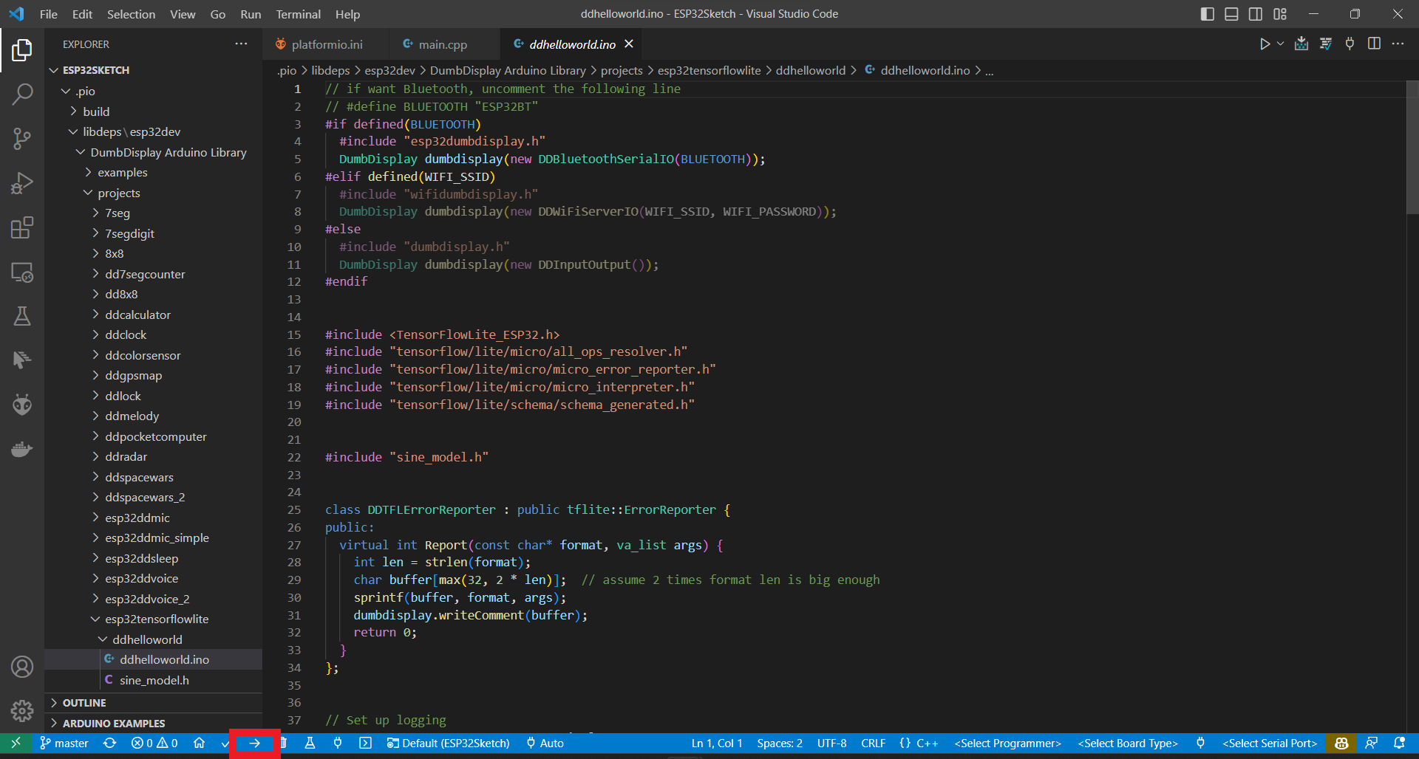Click PlatformIO Upload arrow in status bar
Viewport: 1419px width, 759px height.
click(254, 743)
